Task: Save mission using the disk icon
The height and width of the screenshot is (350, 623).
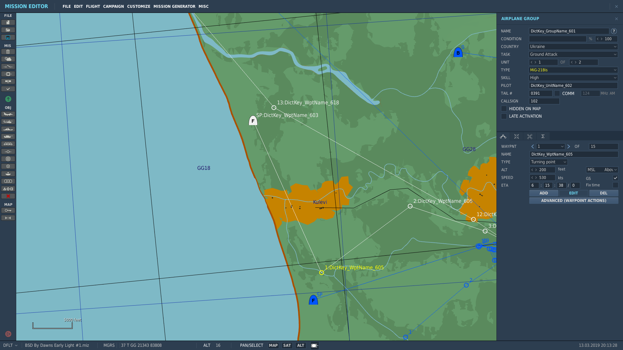Action: [8, 37]
